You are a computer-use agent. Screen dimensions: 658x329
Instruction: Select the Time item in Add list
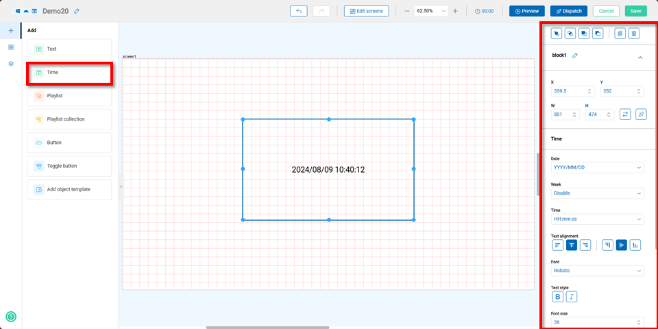point(69,72)
